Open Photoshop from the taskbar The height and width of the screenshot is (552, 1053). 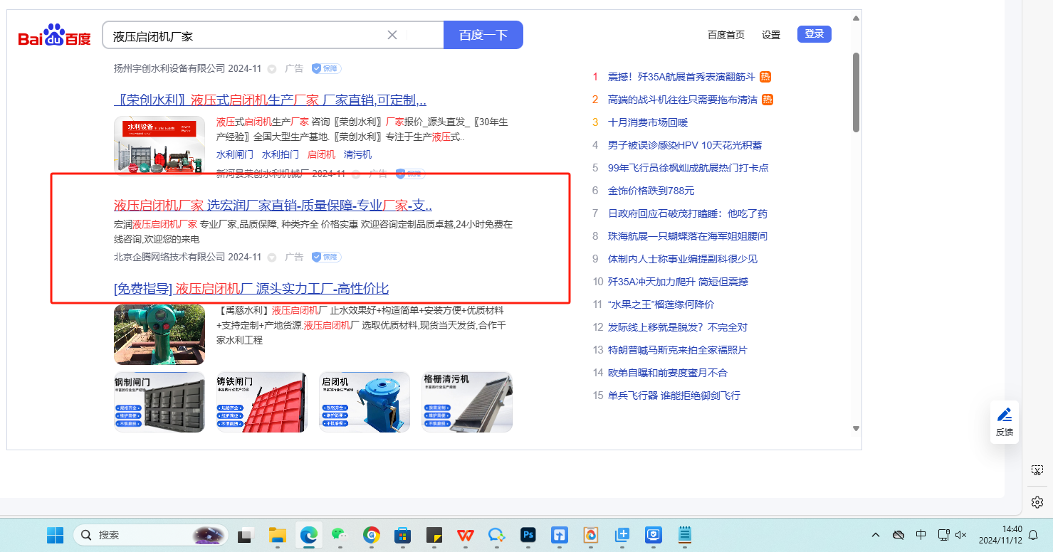[x=528, y=535]
